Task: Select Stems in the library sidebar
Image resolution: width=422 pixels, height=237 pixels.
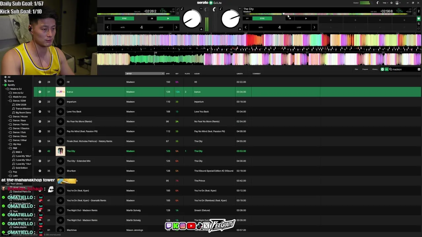Action: [11, 81]
